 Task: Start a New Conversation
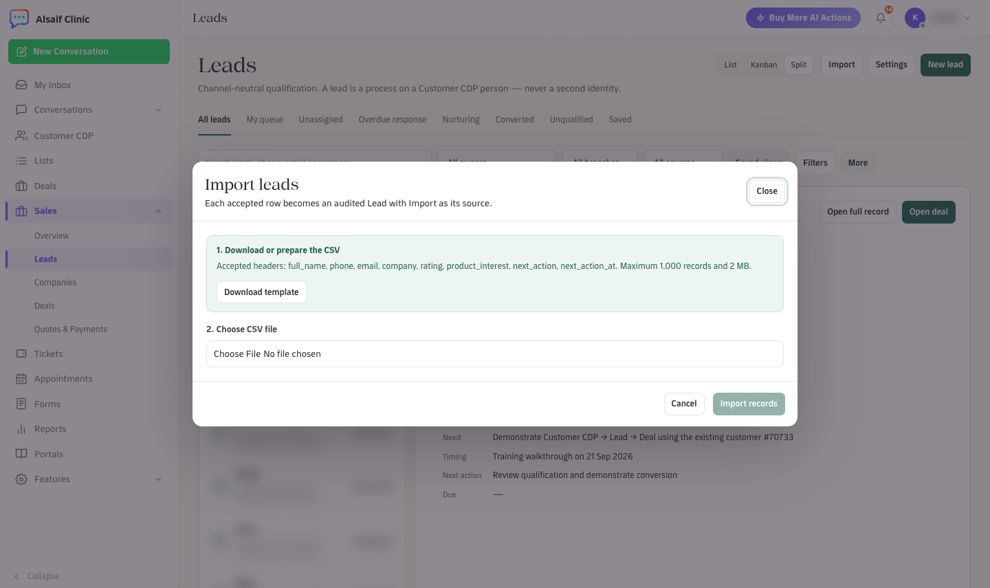(x=89, y=52)
